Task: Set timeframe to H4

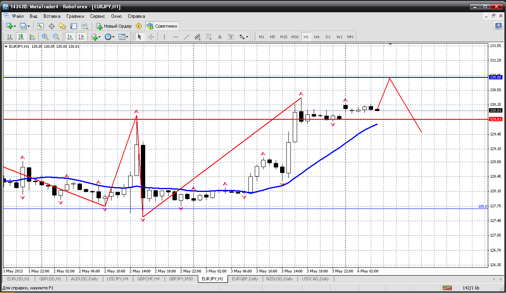Action: tap(317, 37)
